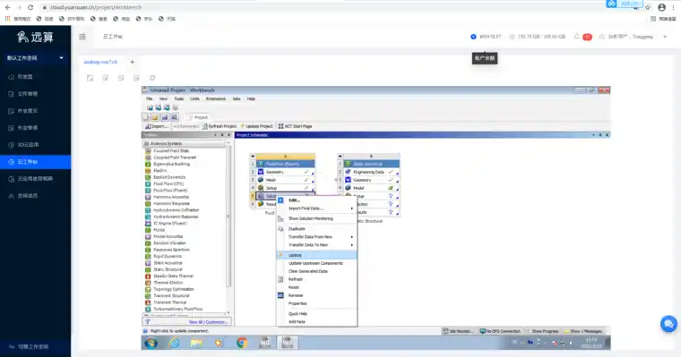Open the user account dropdown arrow
Screen dimensions: 681x357
(x=665, y=37)
